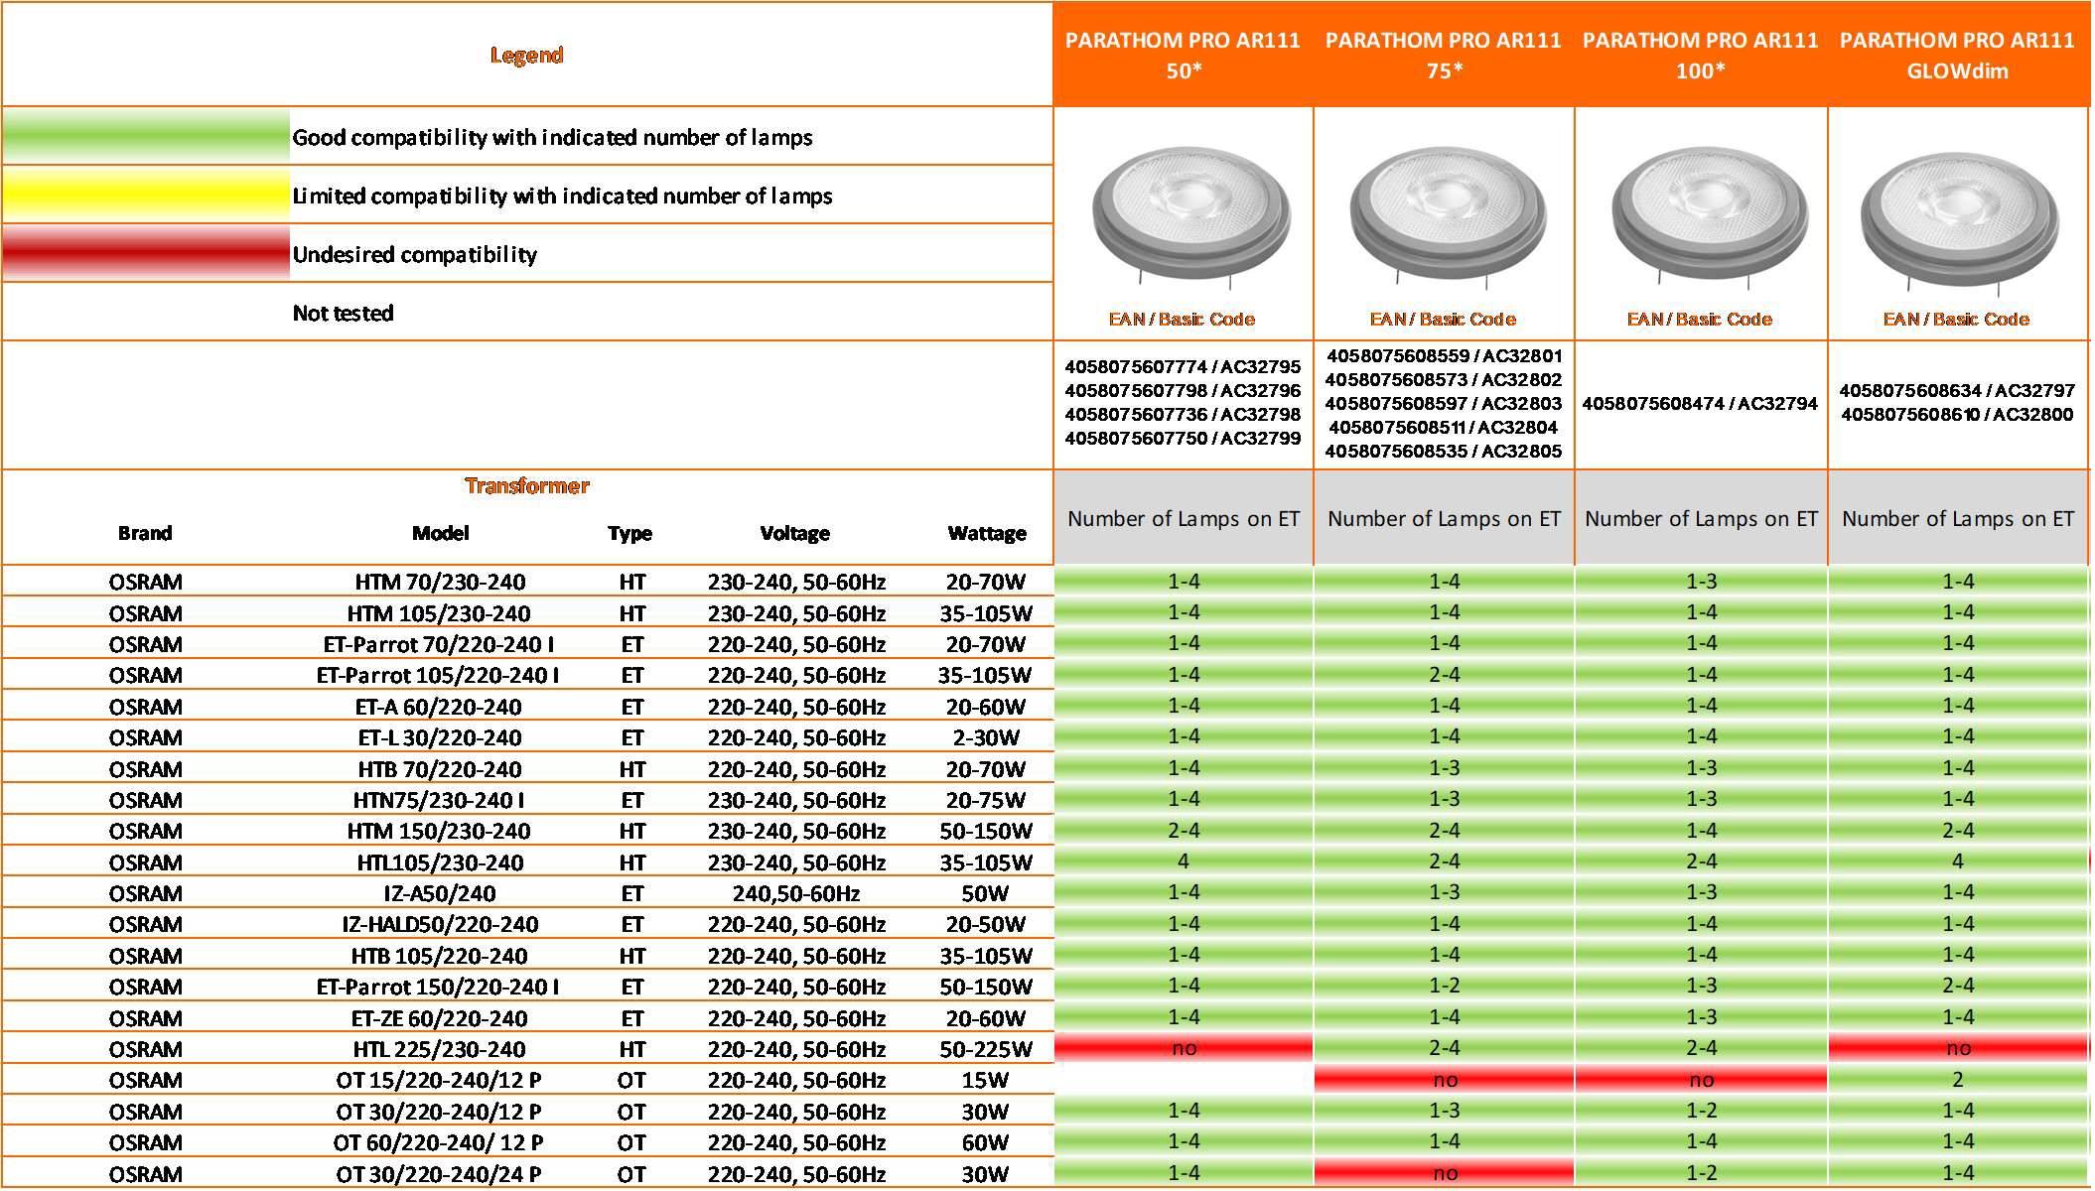Select model HTL105/230-240
2095x1191 pixels.
point(440,862)
